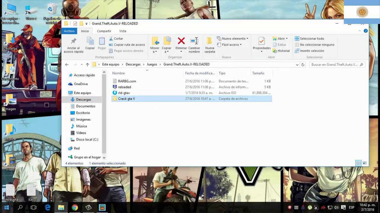The width and height of the screenshot is (380, 213).
Task: Expand address bar history dropdown
Action: tap(297, 64)
